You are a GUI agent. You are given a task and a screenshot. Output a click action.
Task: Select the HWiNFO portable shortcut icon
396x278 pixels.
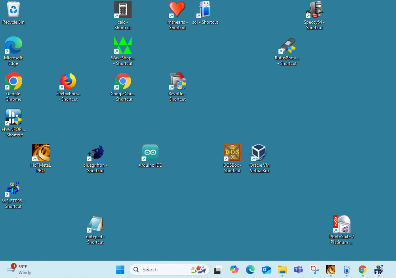pos(13,117)
